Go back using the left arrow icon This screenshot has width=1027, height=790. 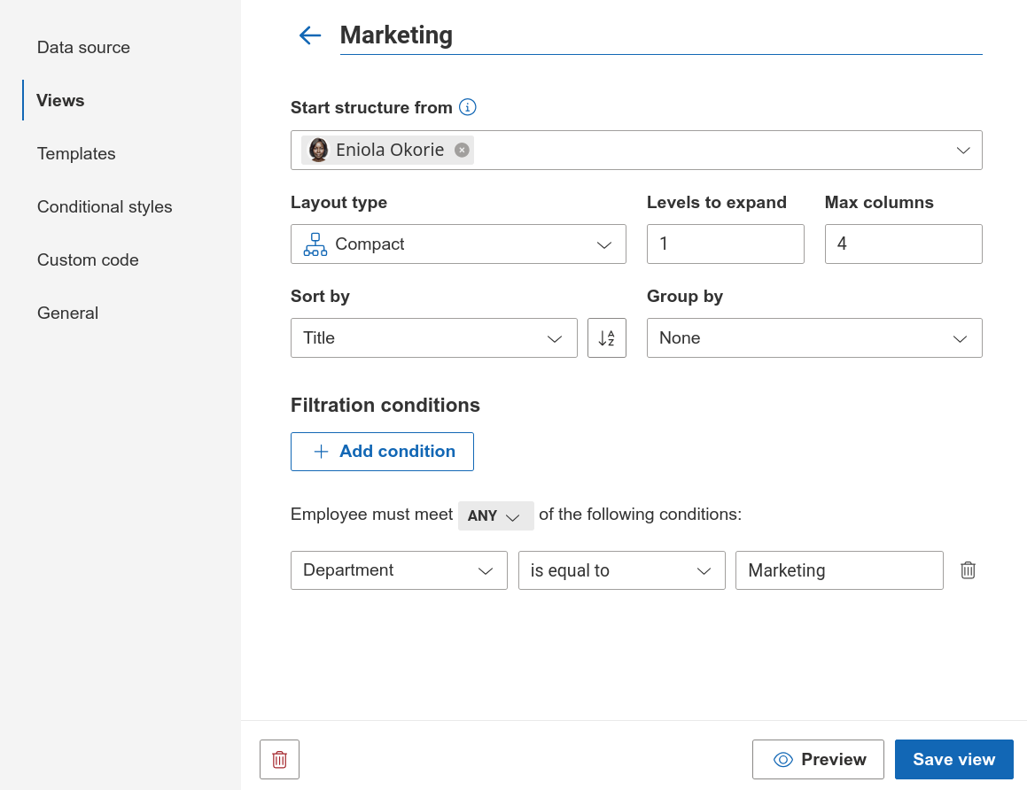point(310,35)
